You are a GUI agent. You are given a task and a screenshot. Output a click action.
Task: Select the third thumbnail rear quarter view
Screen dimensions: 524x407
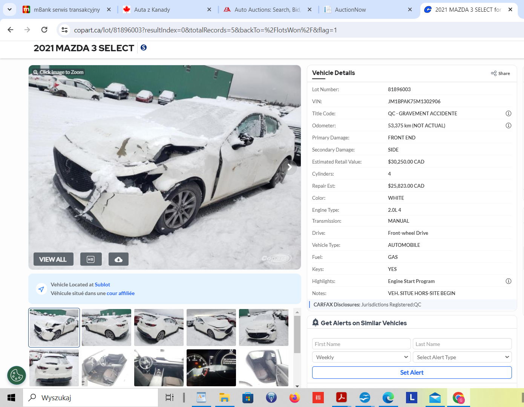coord(159,327)
